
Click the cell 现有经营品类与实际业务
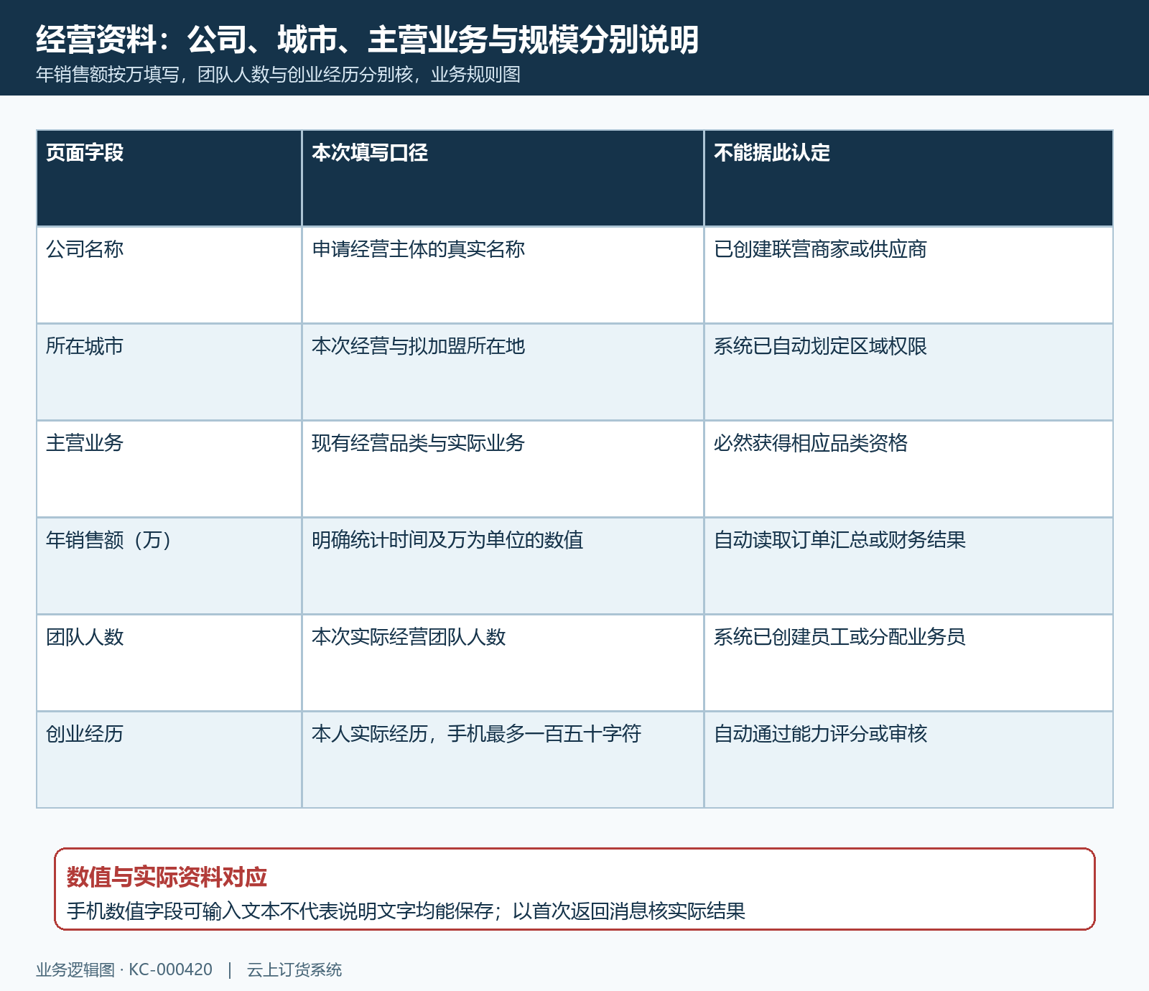pos(503,469)
